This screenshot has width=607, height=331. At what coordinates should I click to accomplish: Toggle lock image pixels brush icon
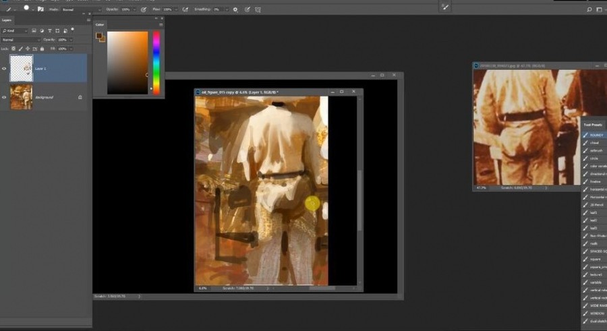click(20, 49)
